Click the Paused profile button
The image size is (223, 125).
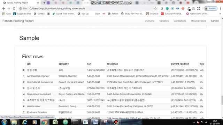coord(210,8)
